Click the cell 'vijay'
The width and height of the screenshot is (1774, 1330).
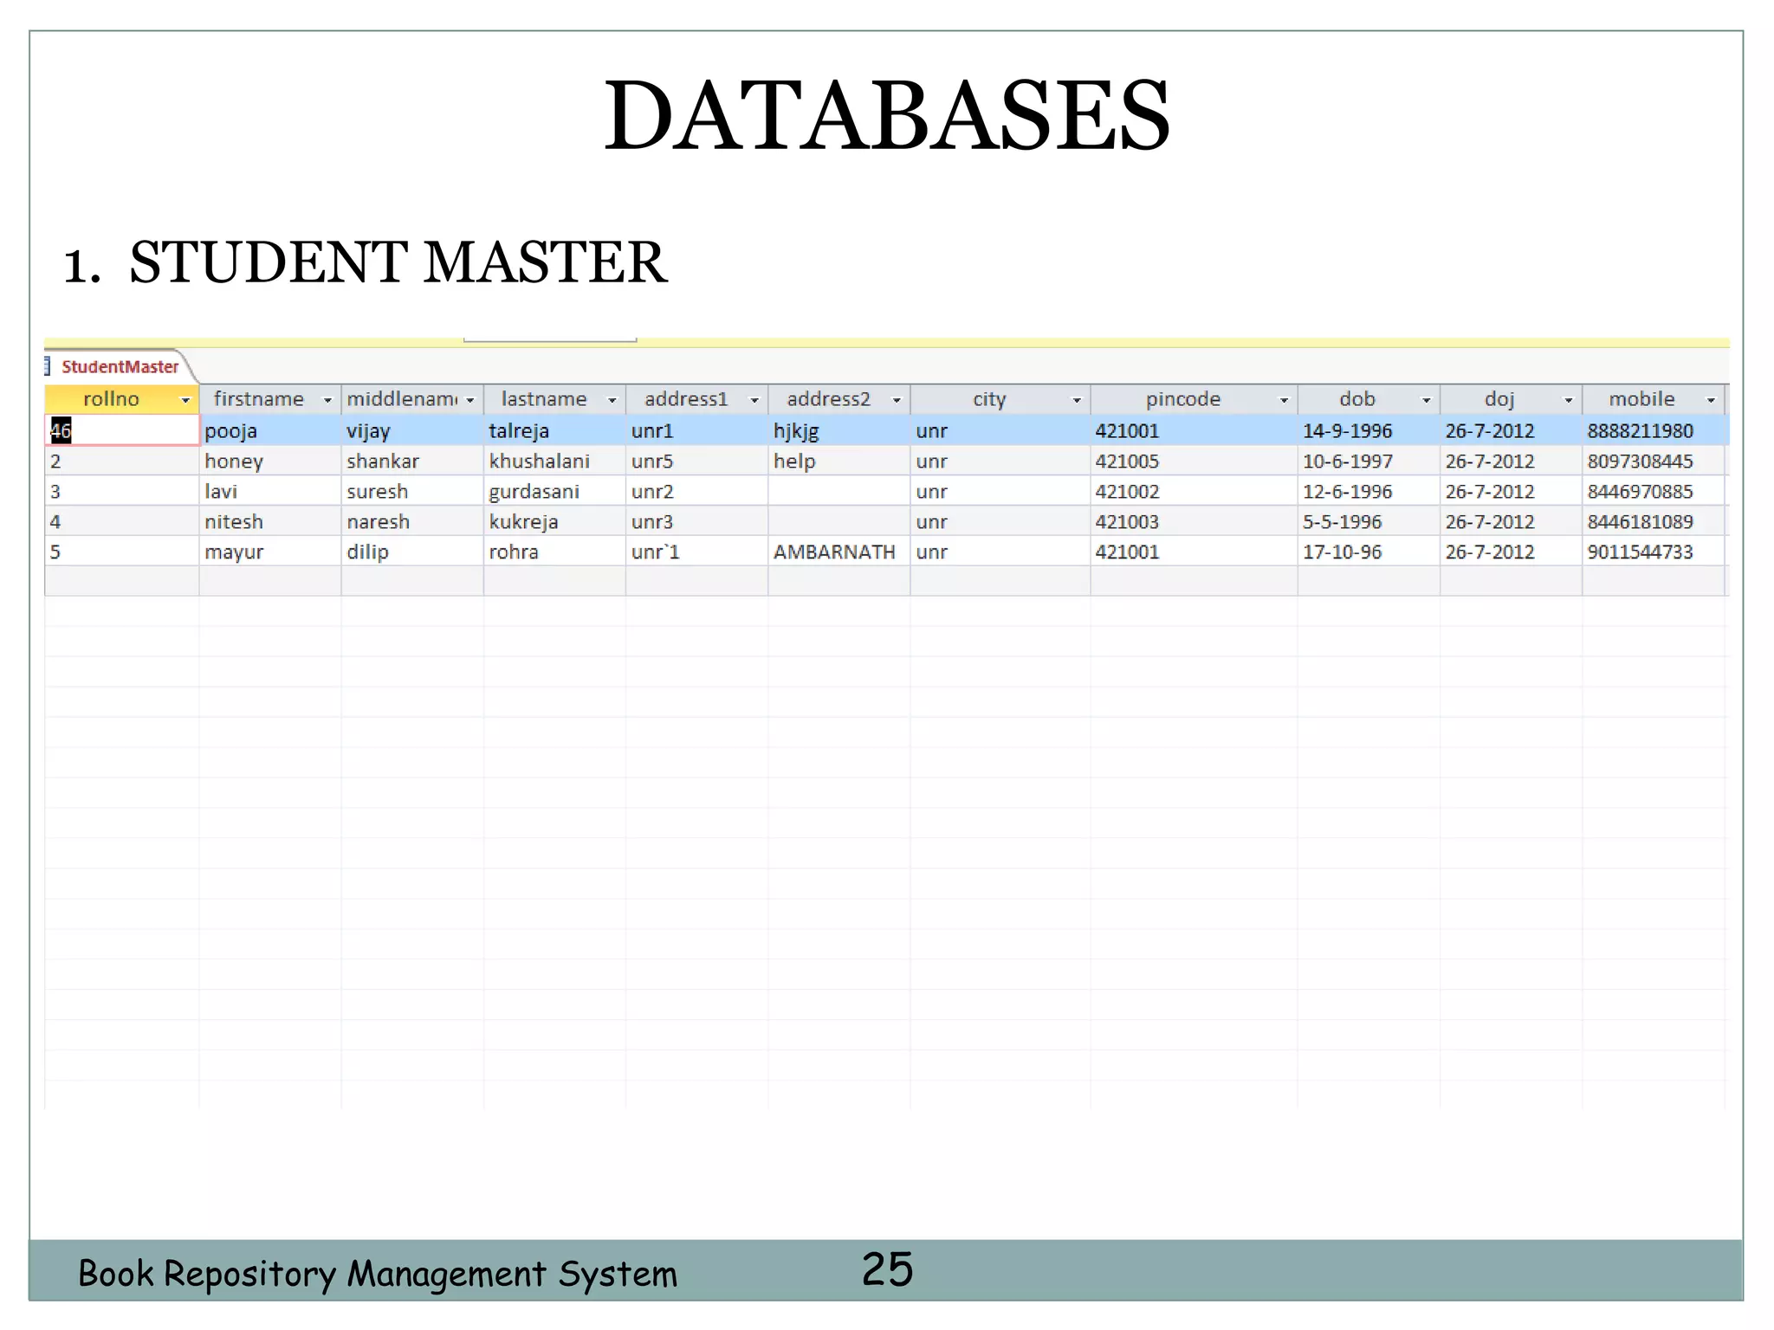(x=412, y=430)
